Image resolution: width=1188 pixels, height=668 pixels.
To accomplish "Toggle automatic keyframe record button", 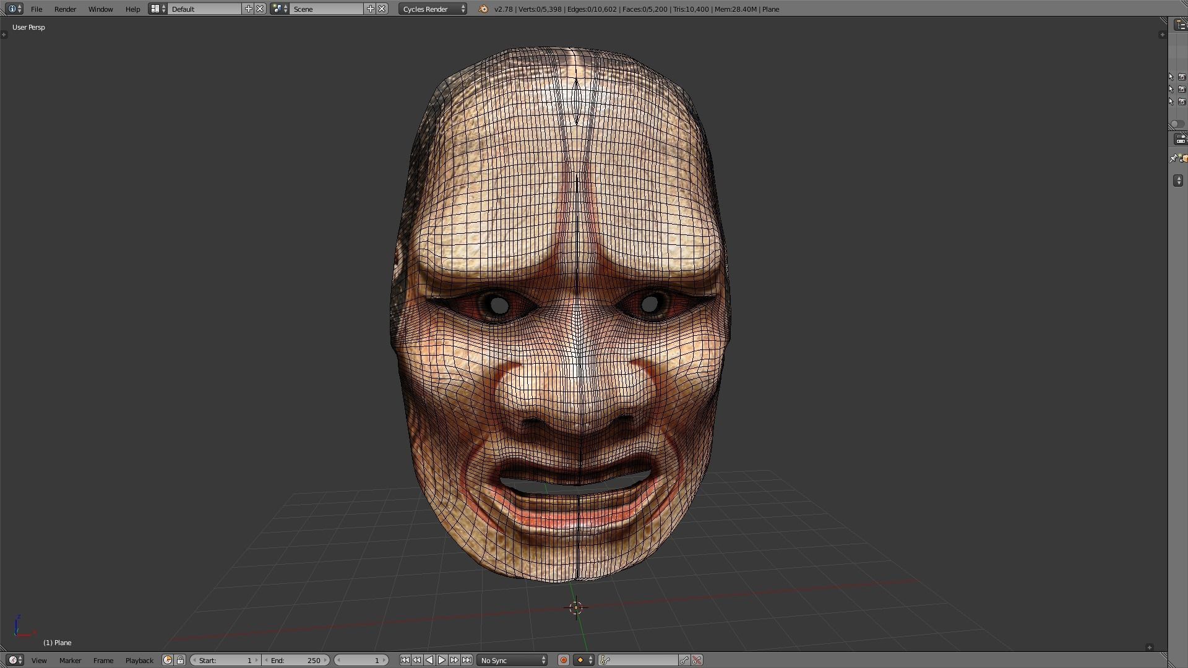I will pos(564,661).
